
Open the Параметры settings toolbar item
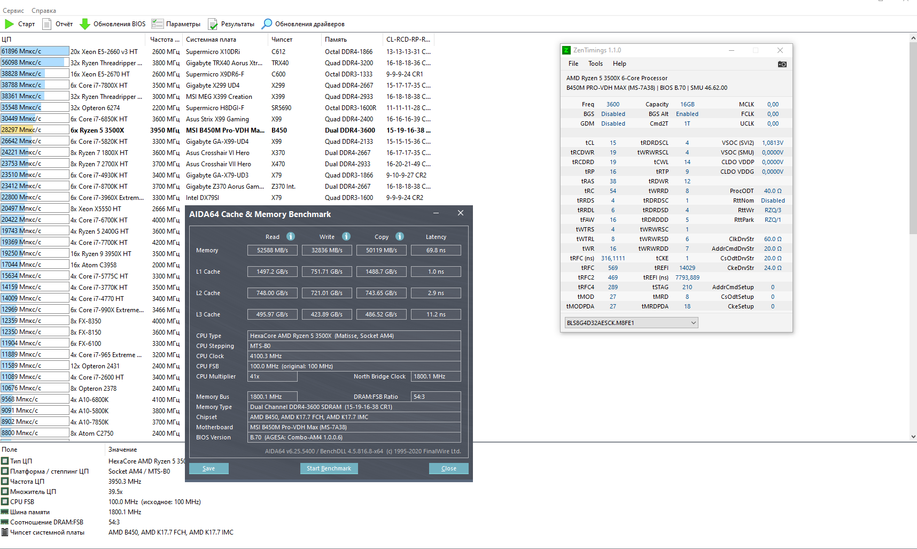tap(176, 24)
